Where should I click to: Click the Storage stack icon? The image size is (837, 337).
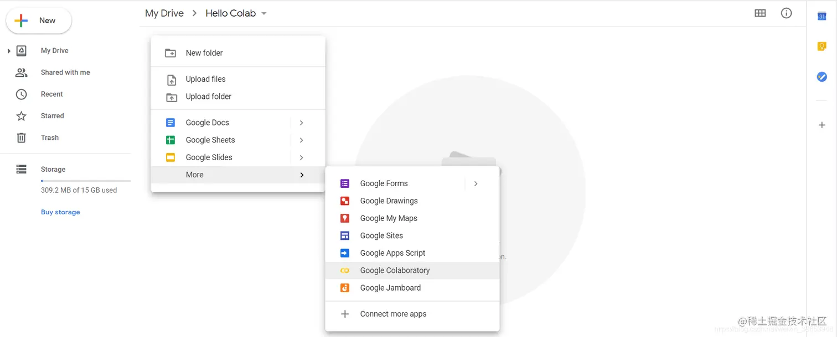(x=21, y=169)
